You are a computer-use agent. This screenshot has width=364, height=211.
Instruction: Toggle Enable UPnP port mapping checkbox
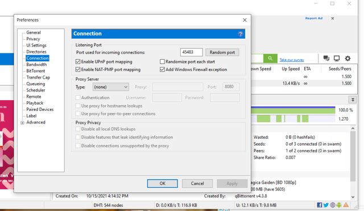(x=78, y=61)
